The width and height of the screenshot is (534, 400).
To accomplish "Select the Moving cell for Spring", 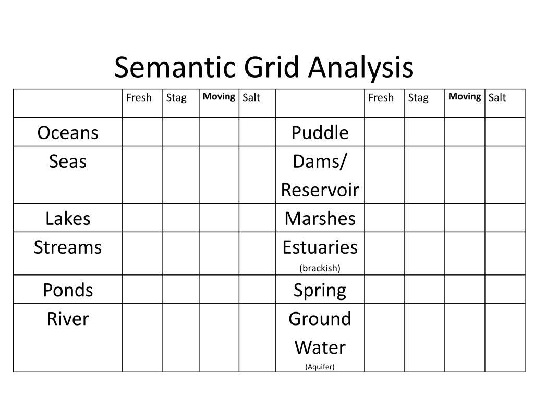I will coord(465,289).
